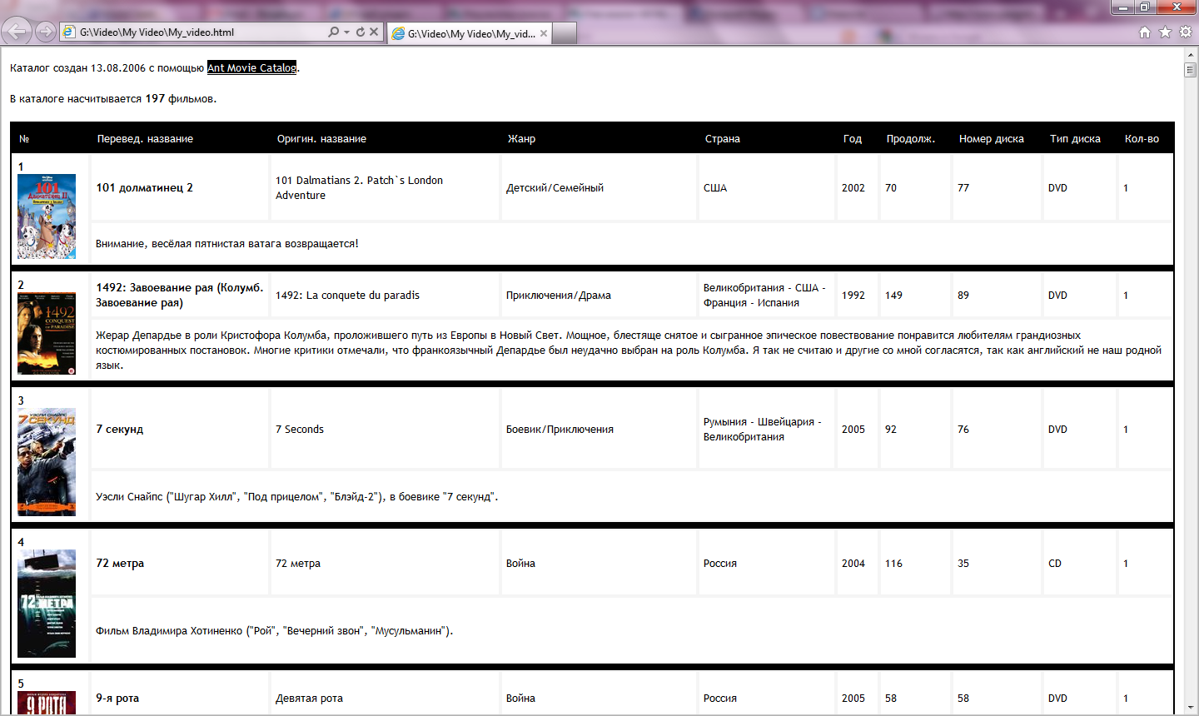Click the "Жанр" column header
The width and height of the screenshot is (1199, 716).
pyautogui.click(x=521, y=139)
